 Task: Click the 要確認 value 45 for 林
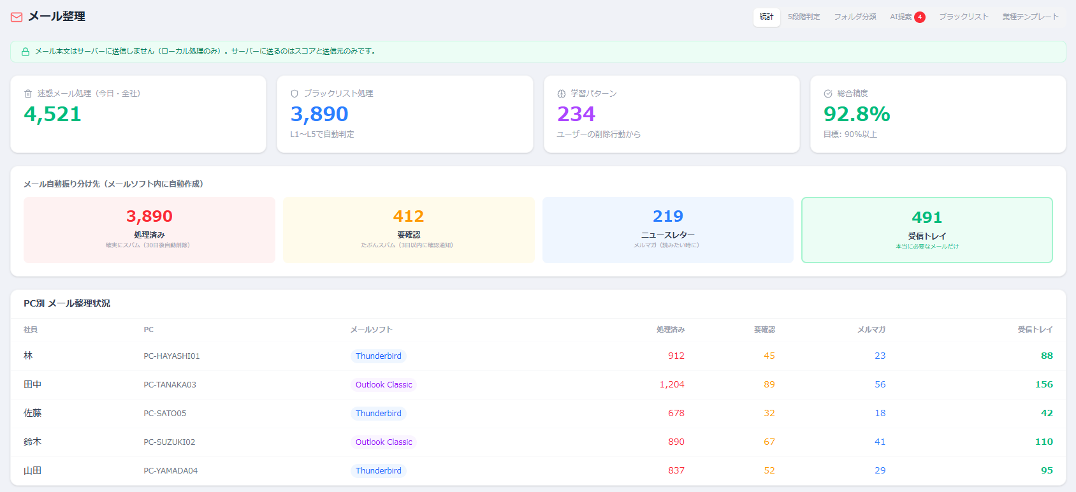tap(769, 356)
